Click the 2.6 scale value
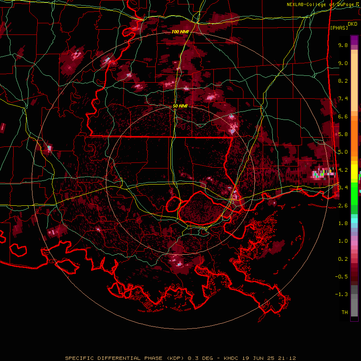Viewport: 361px width, 361px height. 343,206
